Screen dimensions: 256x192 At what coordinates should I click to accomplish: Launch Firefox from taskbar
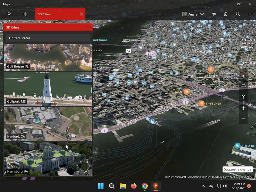[134, 186]
